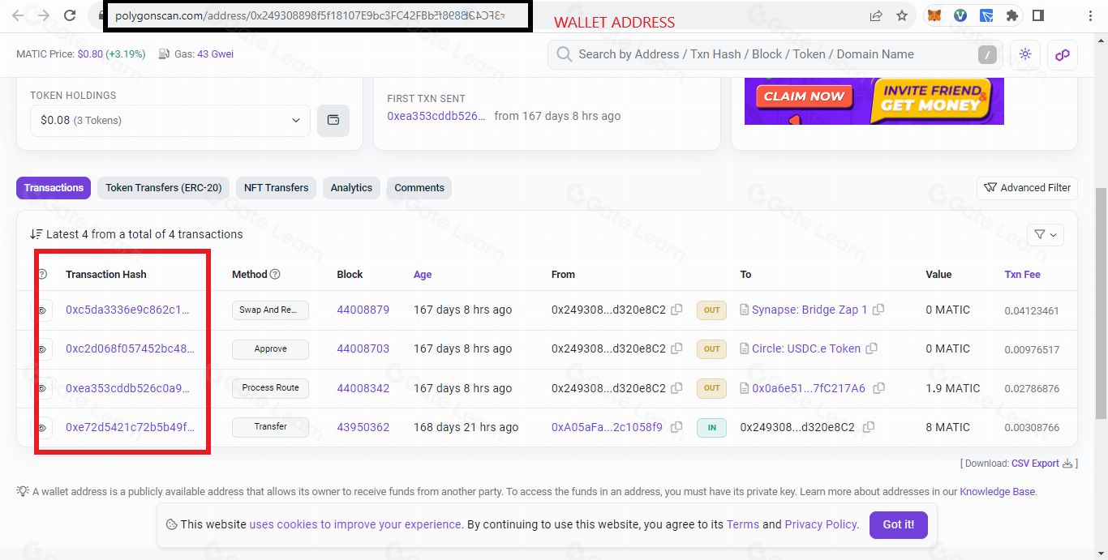The image size is (1108, 560).
Task: Toggle the light/dark theme sun button
Action: (x=1025, y=54)
